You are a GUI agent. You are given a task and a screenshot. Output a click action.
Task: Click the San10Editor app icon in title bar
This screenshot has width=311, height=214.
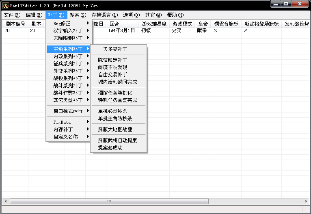pyautogui.click(x=6, y=5)
